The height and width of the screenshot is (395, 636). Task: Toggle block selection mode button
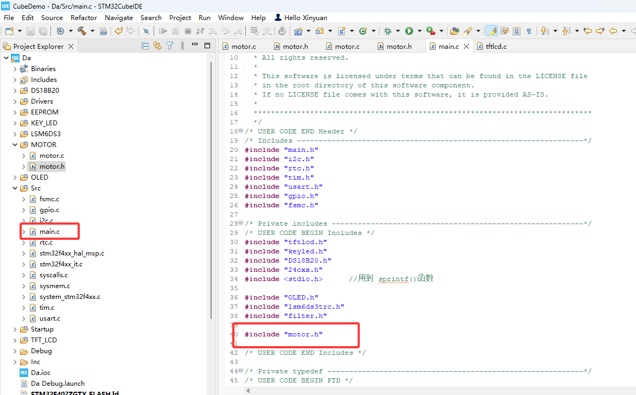pos(517,31)
